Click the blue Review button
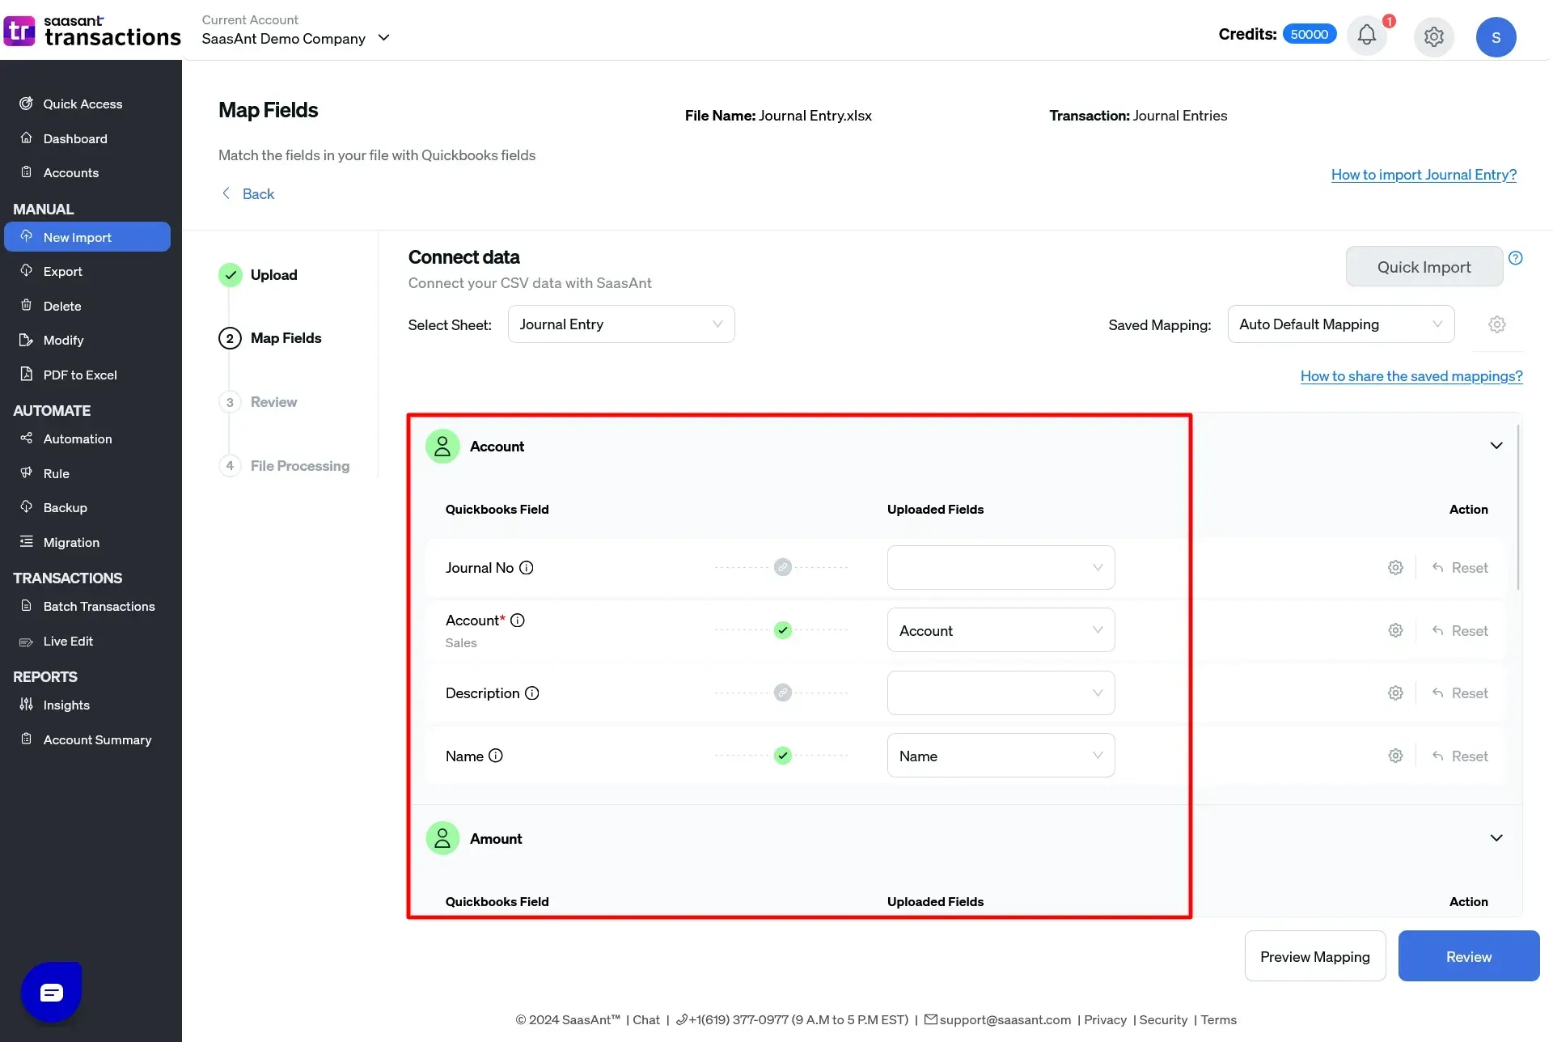Image resolution: width=1553 pixels, height=1042 pixels. (1468, 956)
